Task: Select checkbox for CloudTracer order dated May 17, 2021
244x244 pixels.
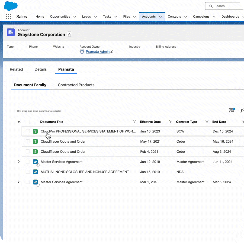Action: coord(28,141)
